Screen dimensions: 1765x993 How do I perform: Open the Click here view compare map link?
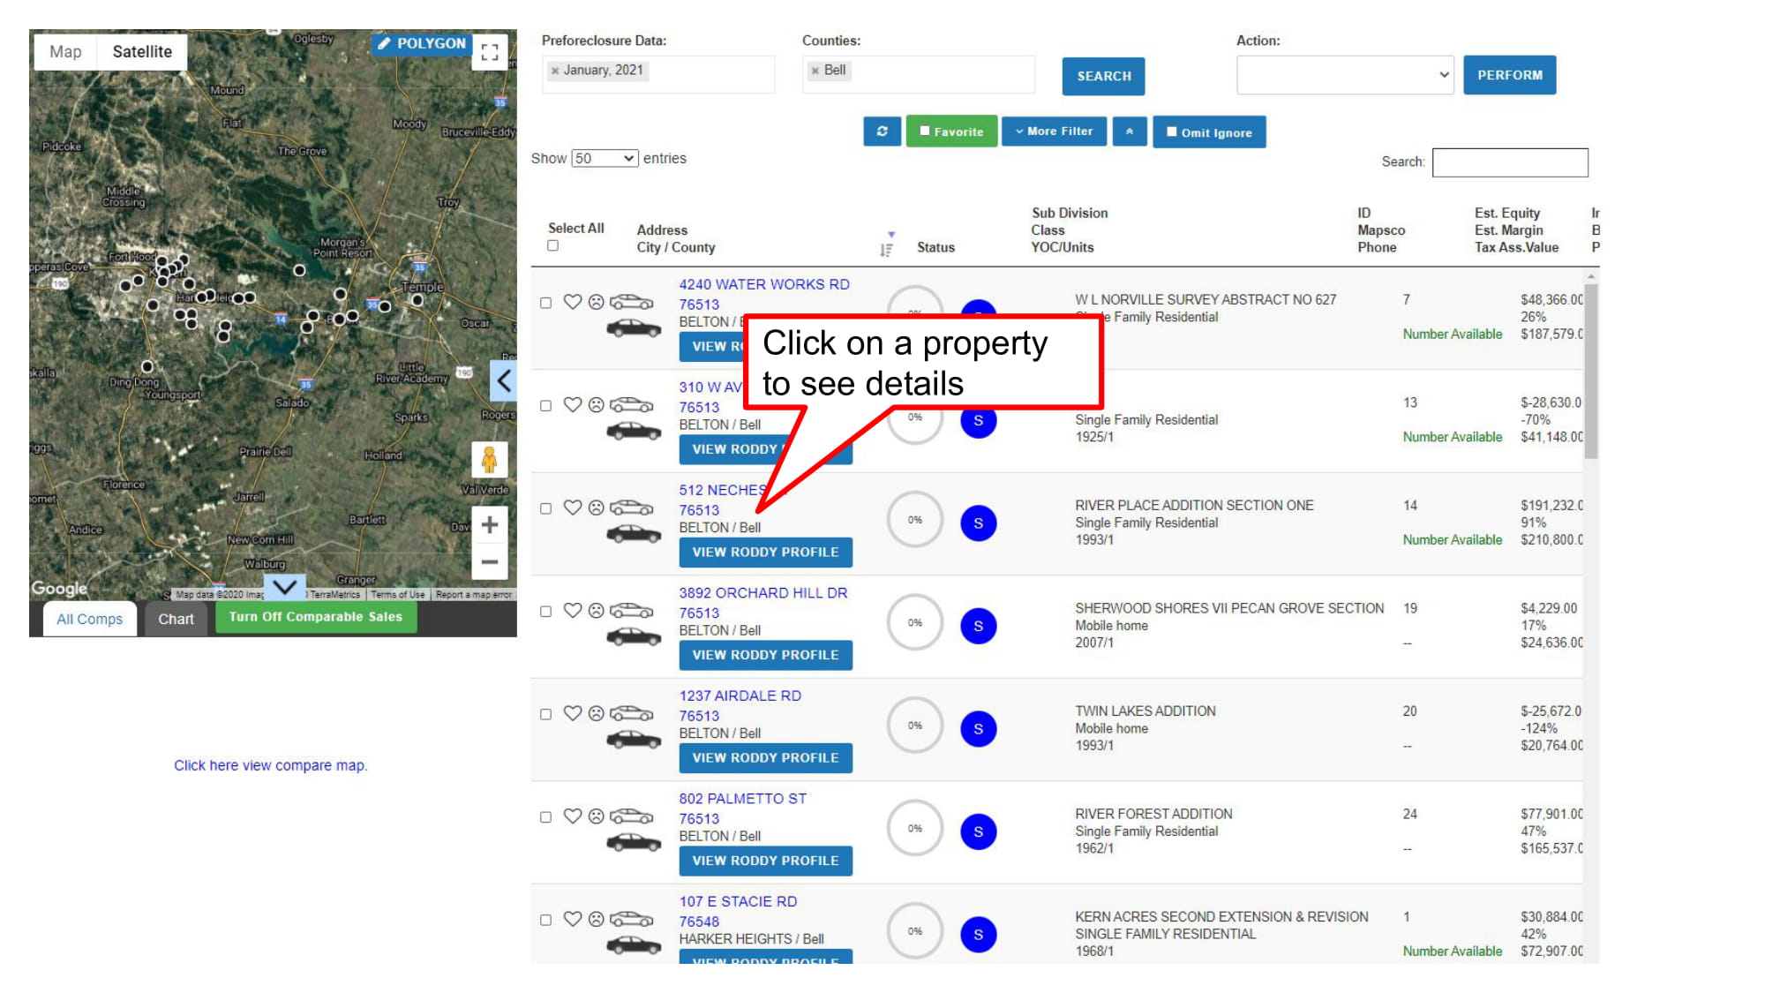[270, 765]
